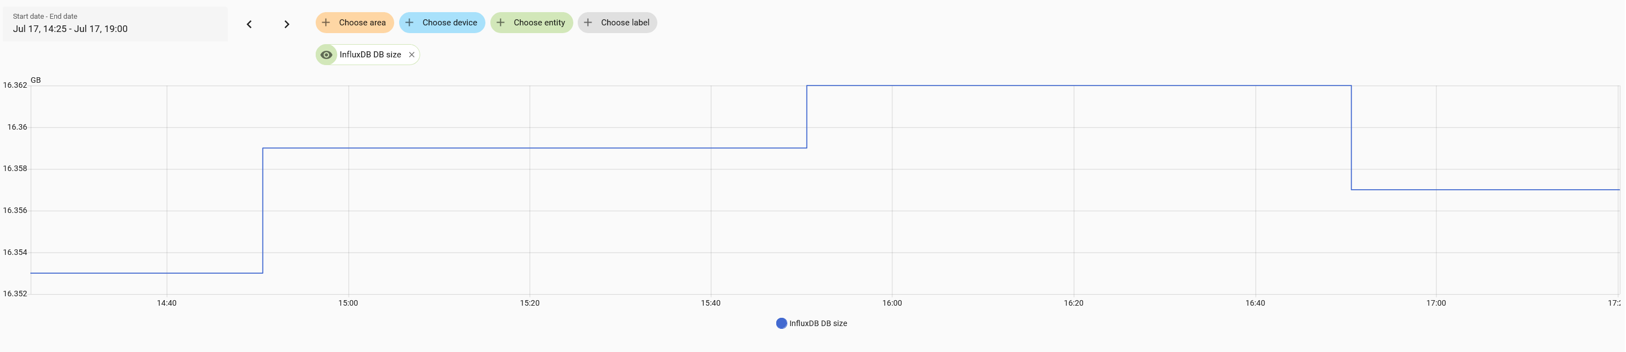The height and width of the screenshot is (352, 1626).
Task: Click the 16:00 time axis label
Action: 892,303
